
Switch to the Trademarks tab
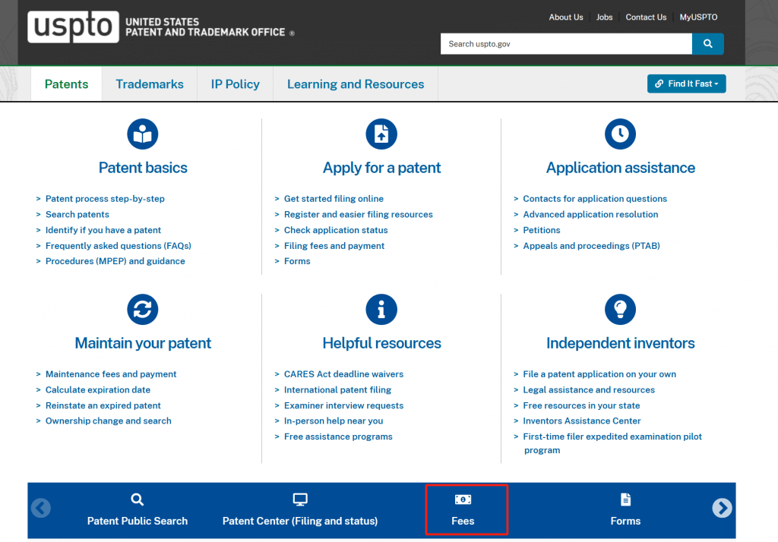[x=150, y=84]
